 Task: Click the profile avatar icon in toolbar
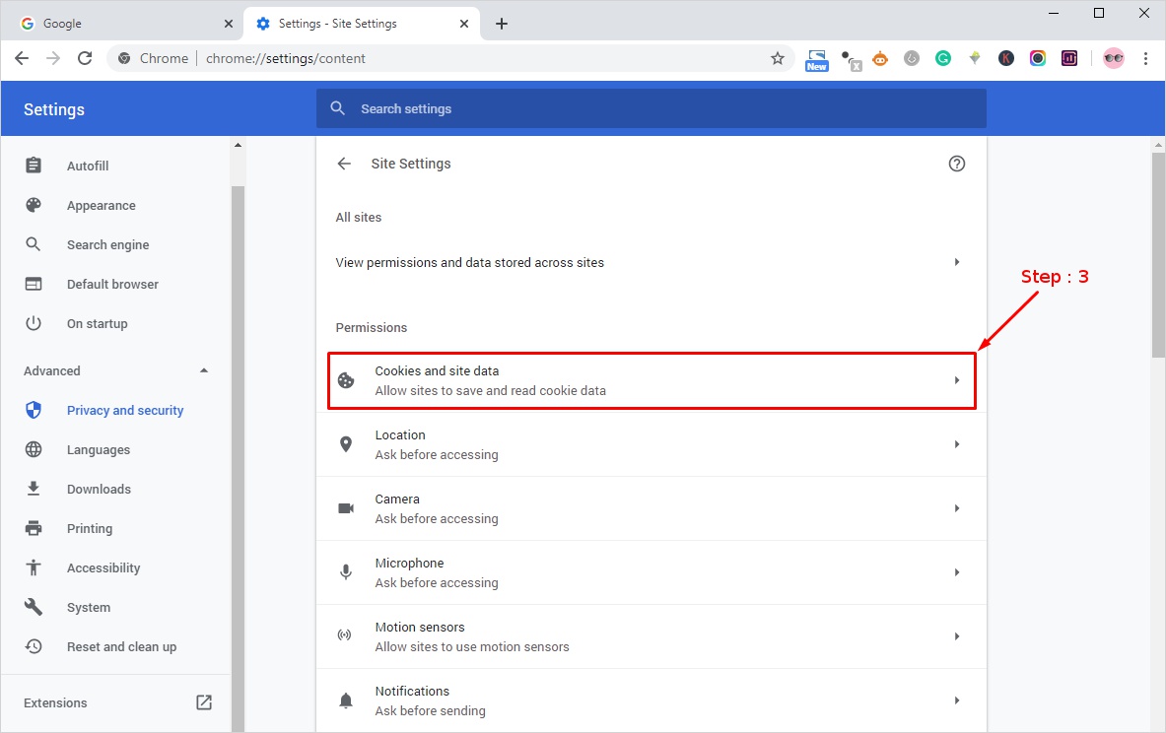(1114, 58)
